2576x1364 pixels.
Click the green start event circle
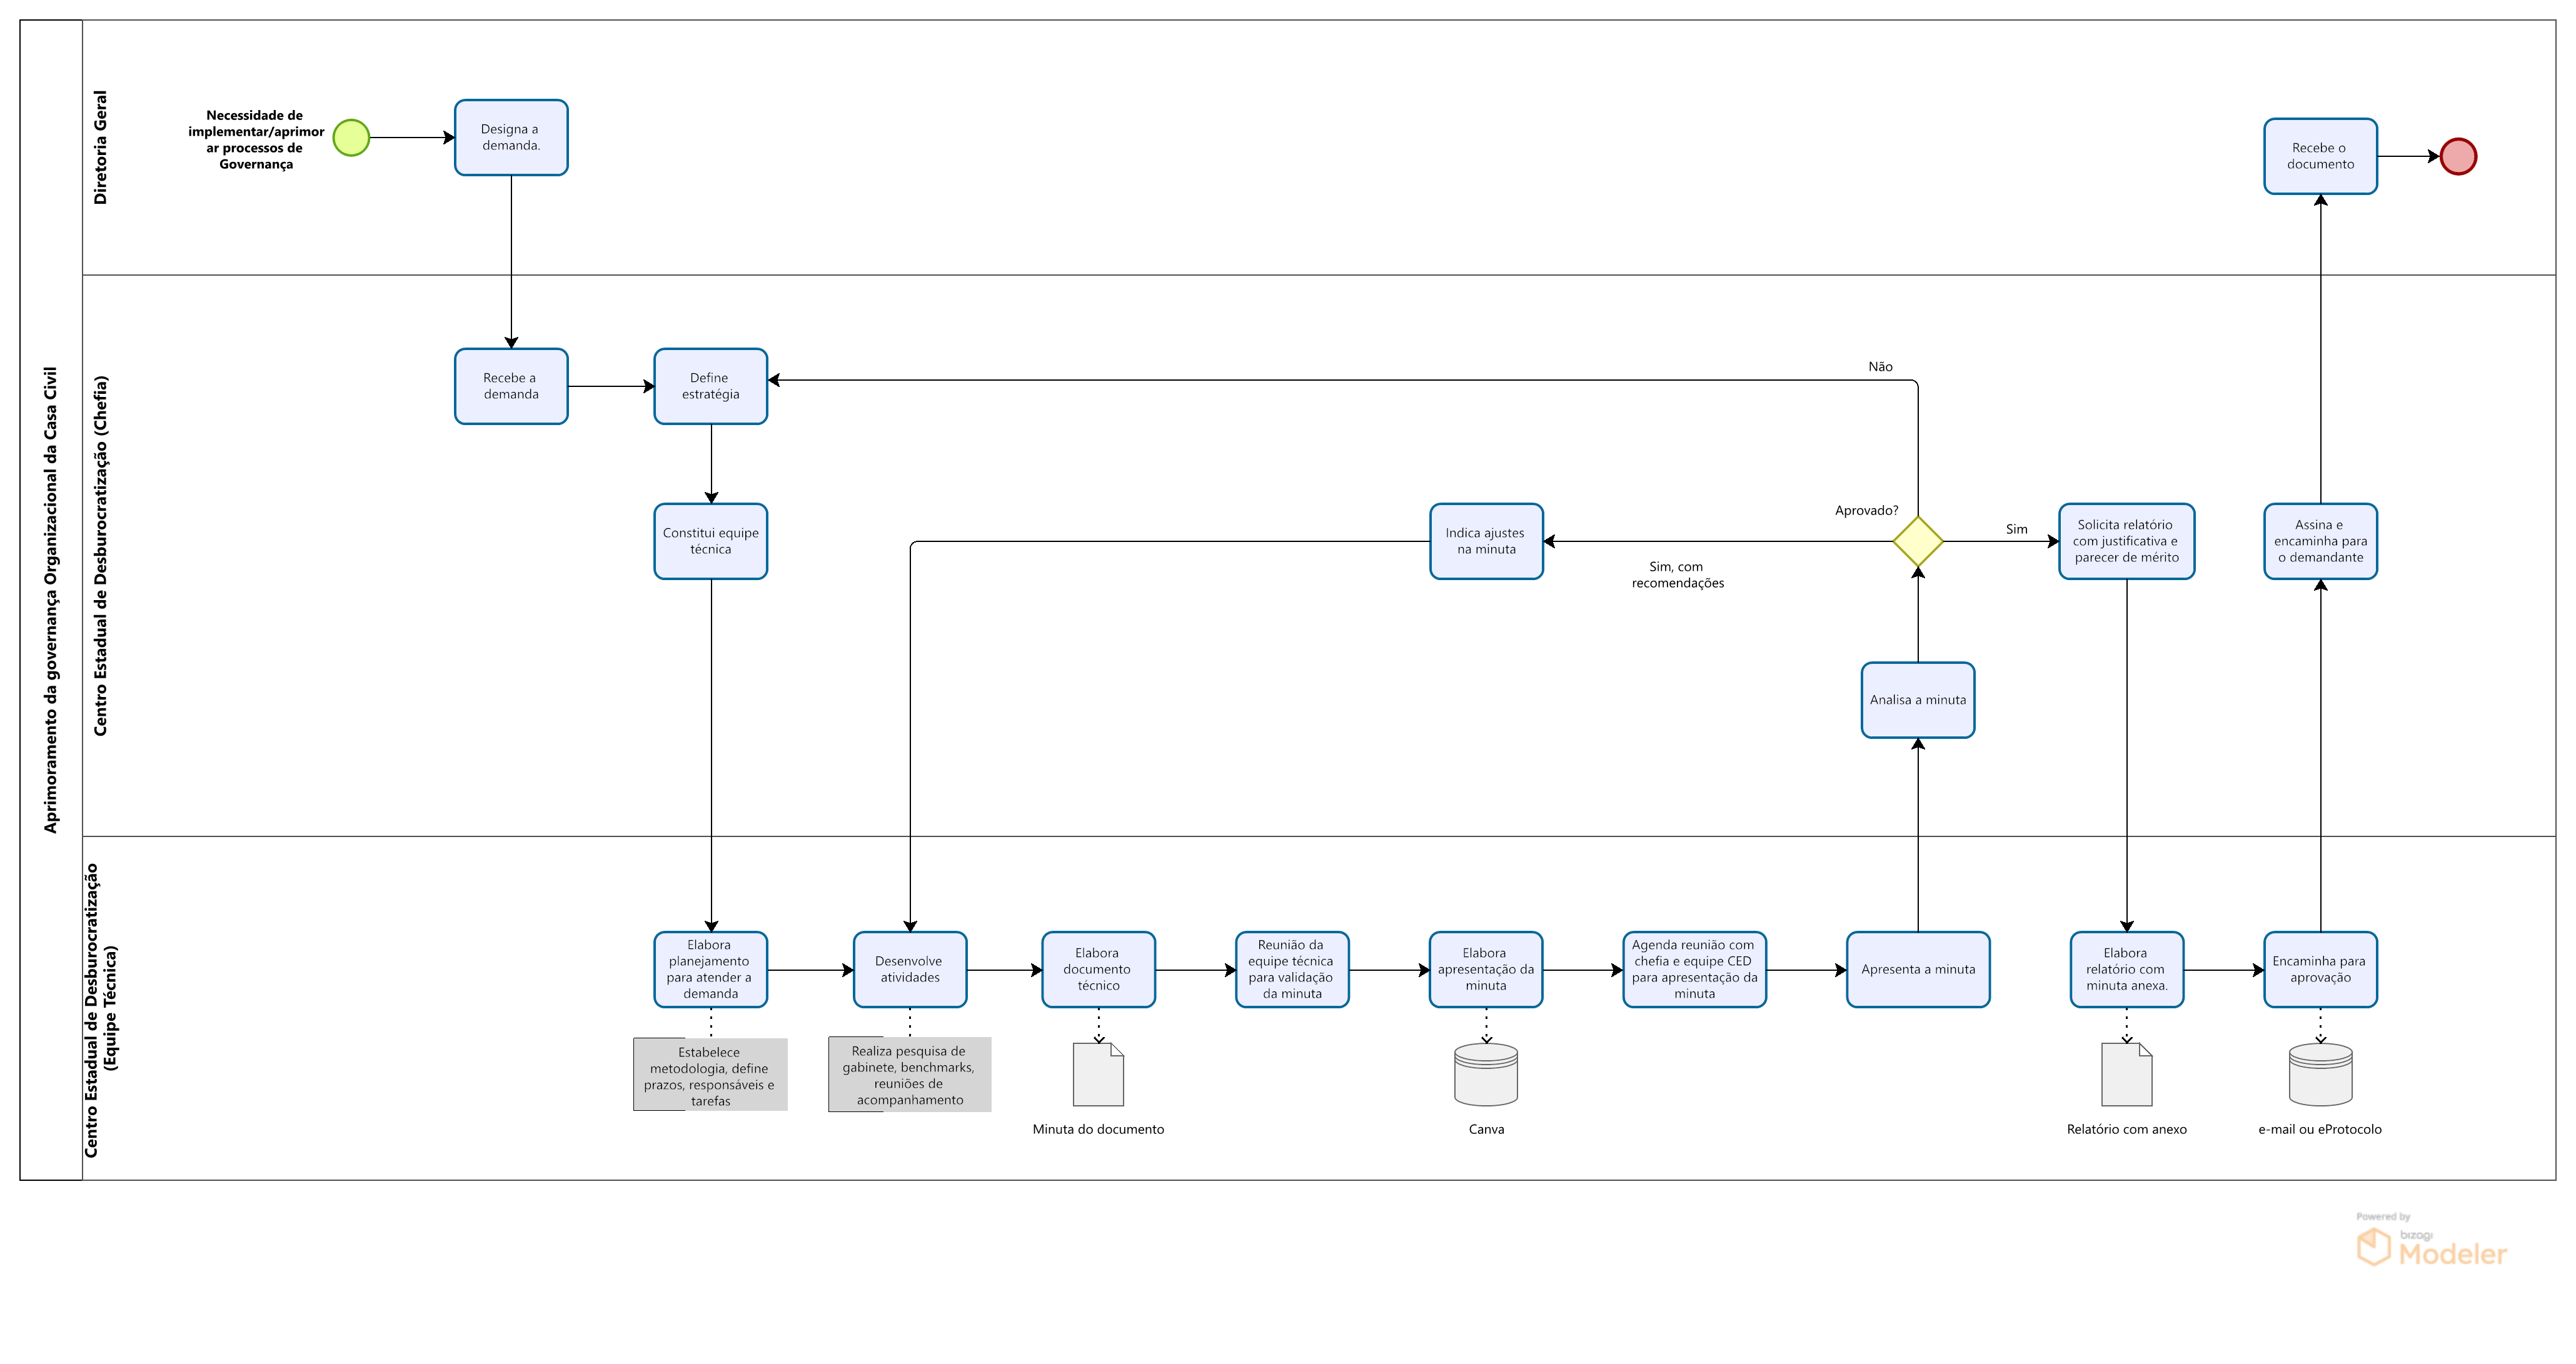click(351, 137)
